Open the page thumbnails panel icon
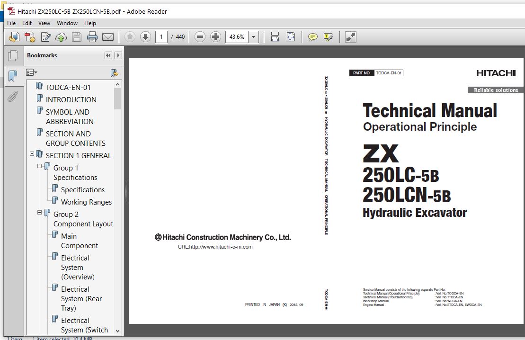525x340 pixels. 13,55
